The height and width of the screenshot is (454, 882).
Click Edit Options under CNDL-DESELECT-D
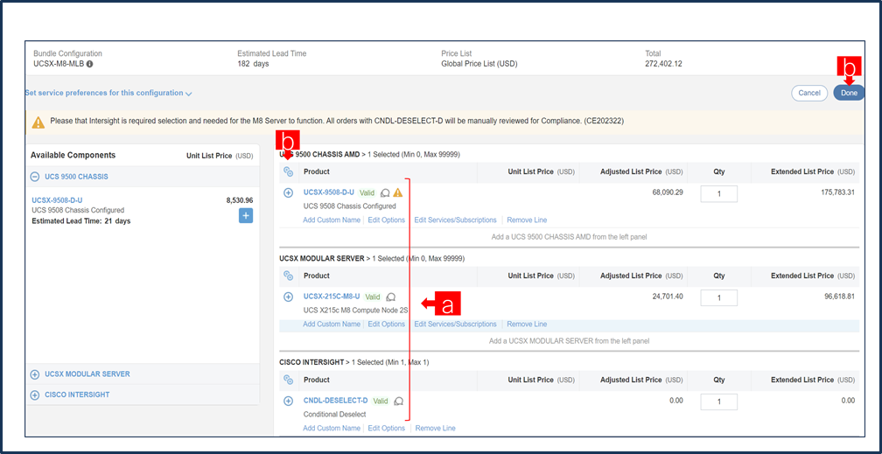(x=387, y=428)
